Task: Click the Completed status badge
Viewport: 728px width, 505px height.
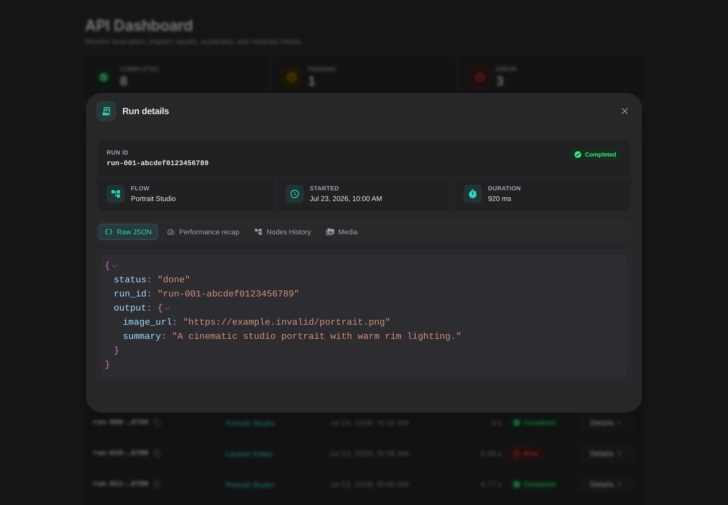Action: point(595,155)
